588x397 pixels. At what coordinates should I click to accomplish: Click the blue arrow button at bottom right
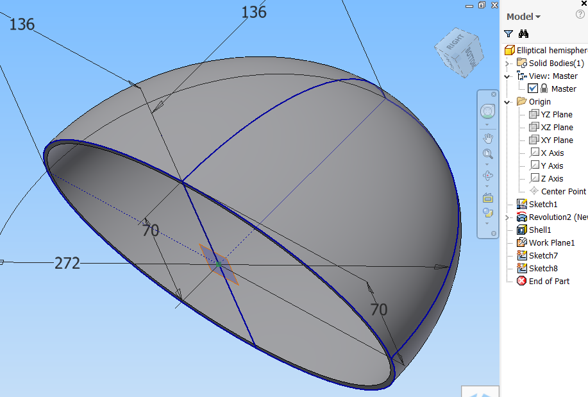tap(480, 393)
